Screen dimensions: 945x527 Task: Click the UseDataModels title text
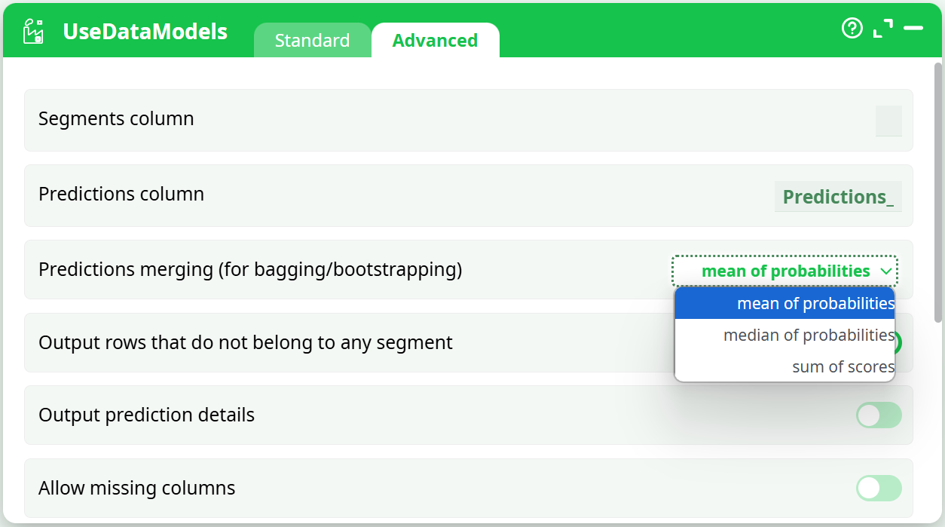pyautogui.click(x=145, y=32)
